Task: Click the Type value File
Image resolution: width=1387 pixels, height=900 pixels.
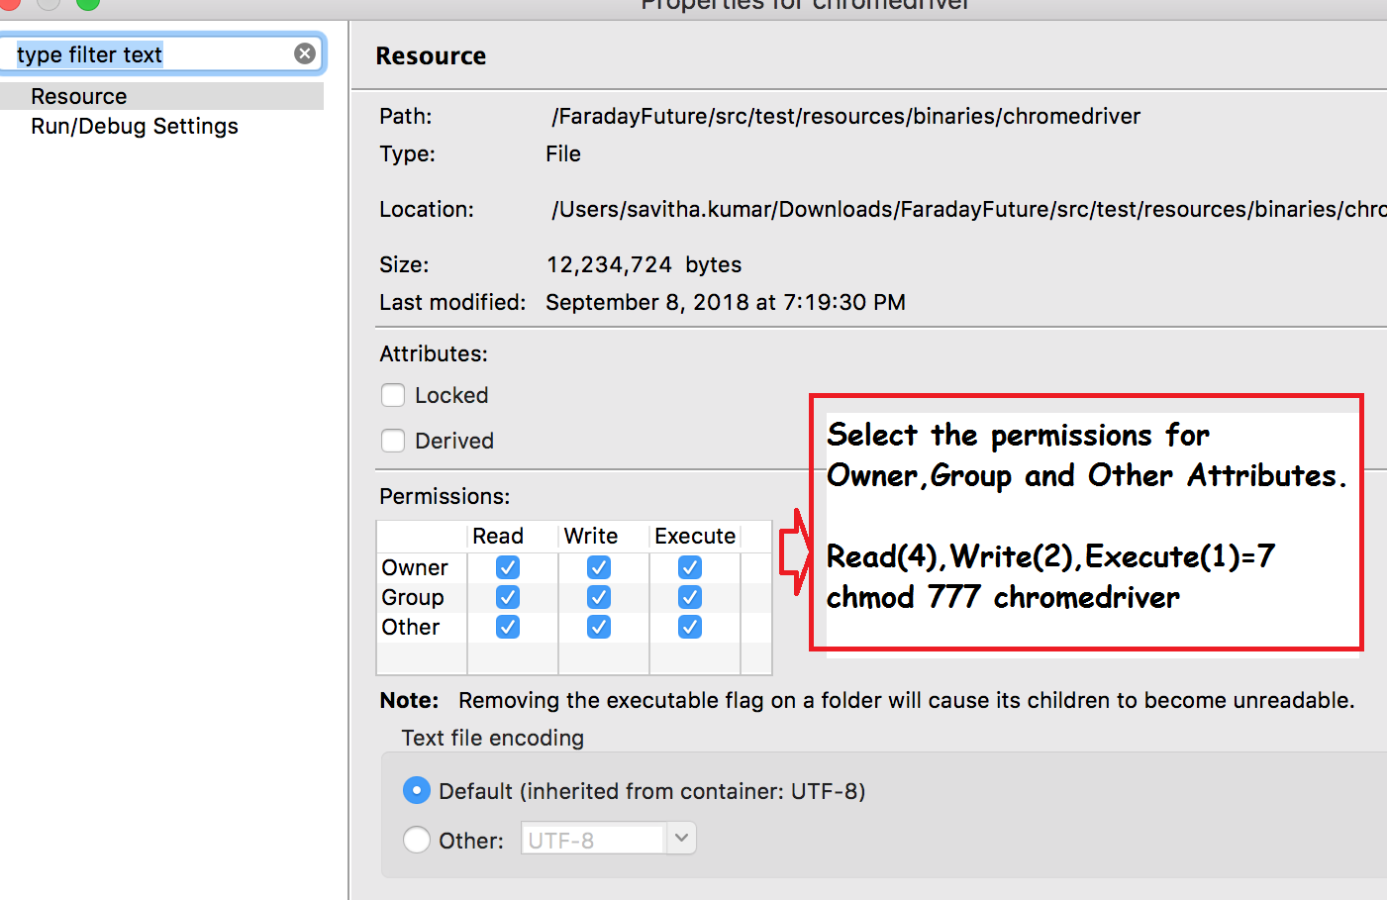Action: 563,153
